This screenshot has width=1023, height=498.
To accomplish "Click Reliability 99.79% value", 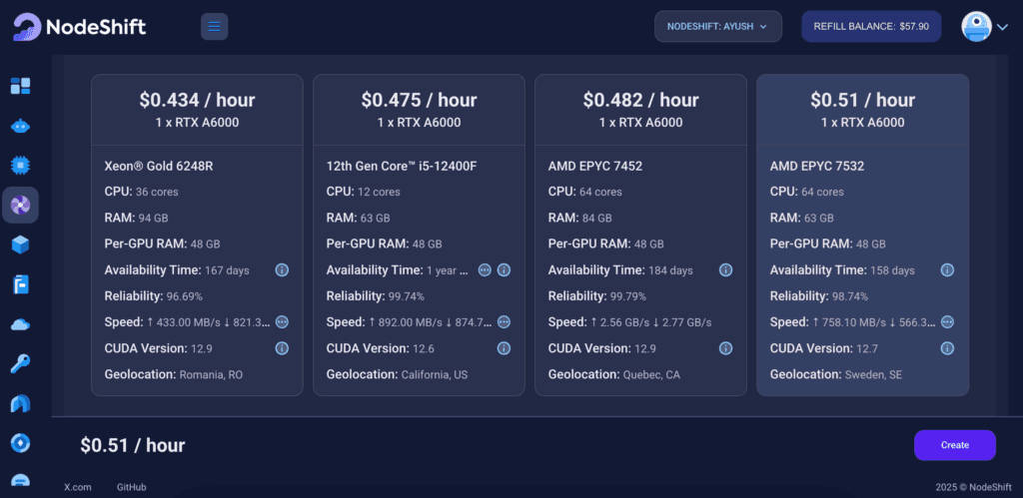I will [627, 296].
